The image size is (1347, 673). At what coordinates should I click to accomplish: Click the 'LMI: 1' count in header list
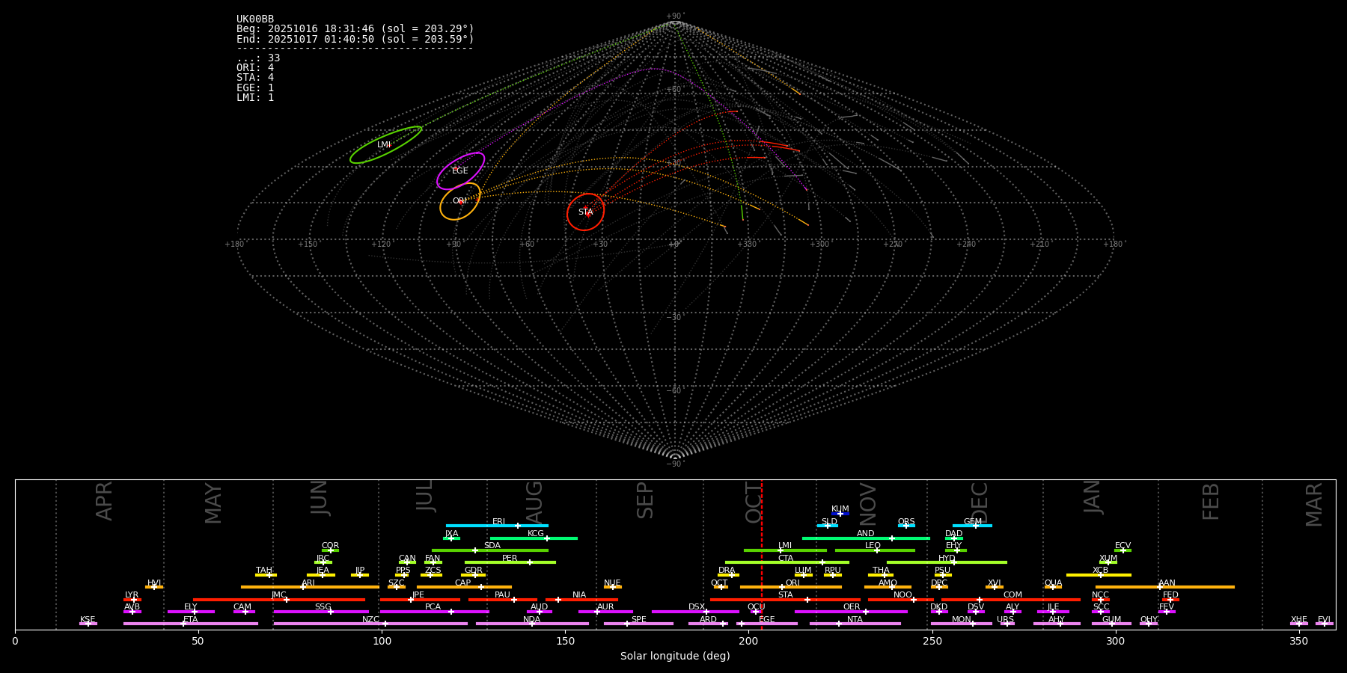coord(255,97)
